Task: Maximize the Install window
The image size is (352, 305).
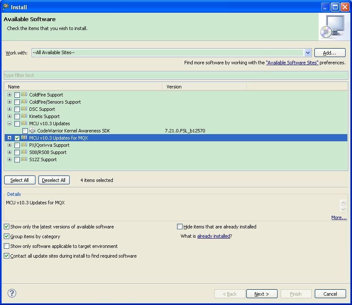Action: point(335,7)
